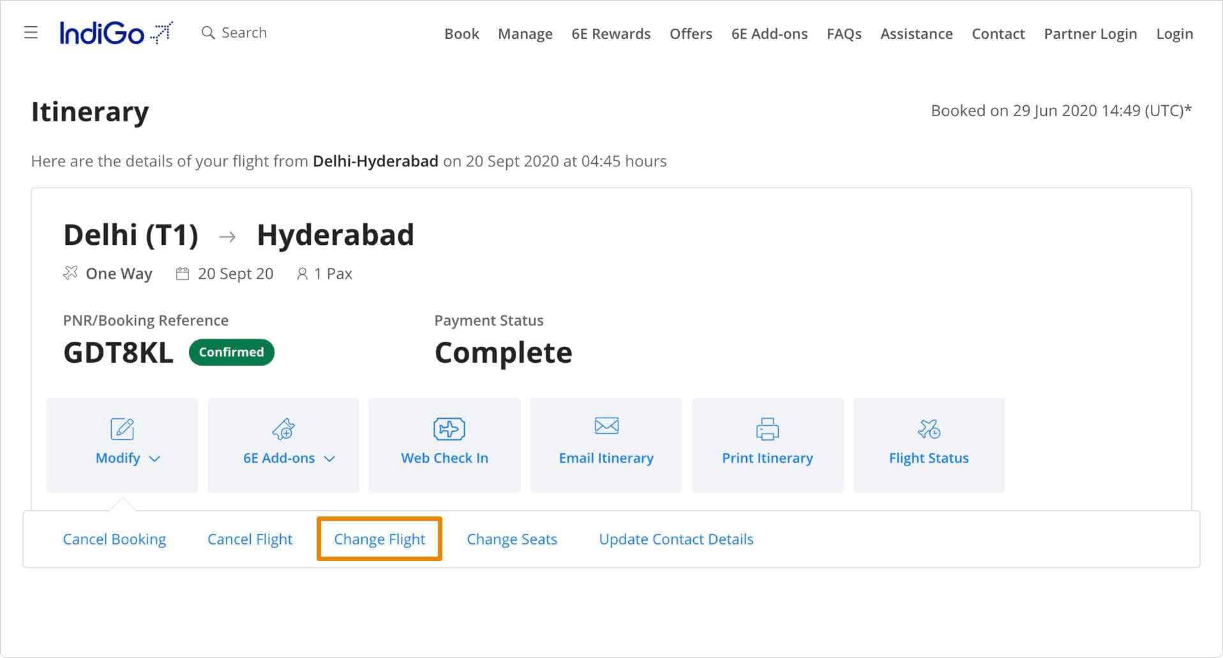The width and height of the screenshot is (1223, 658).
Task: Expand the 6E Add-ons tile chevron
Action: [329, 458]
